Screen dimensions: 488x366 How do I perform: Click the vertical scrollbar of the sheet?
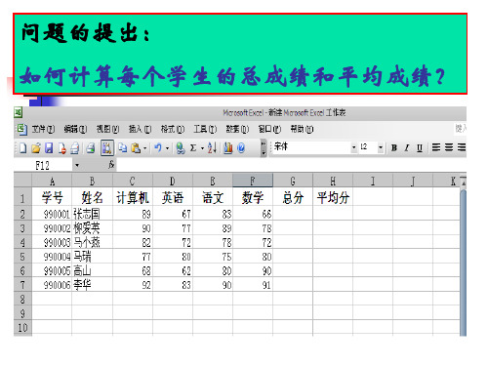point(463,262)
